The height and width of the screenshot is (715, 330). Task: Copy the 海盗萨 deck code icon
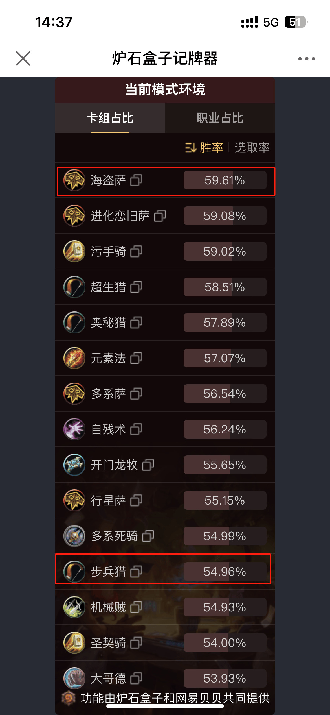[x=136, y=180]
